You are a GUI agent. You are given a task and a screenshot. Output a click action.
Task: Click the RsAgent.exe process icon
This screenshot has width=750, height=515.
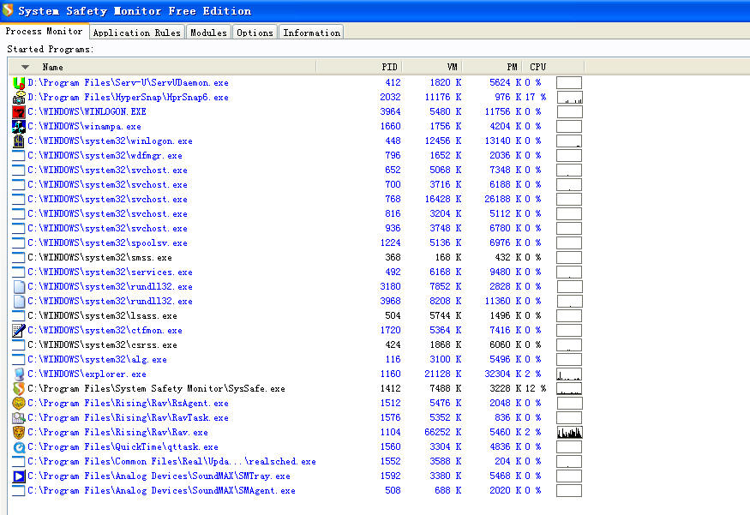19,404
